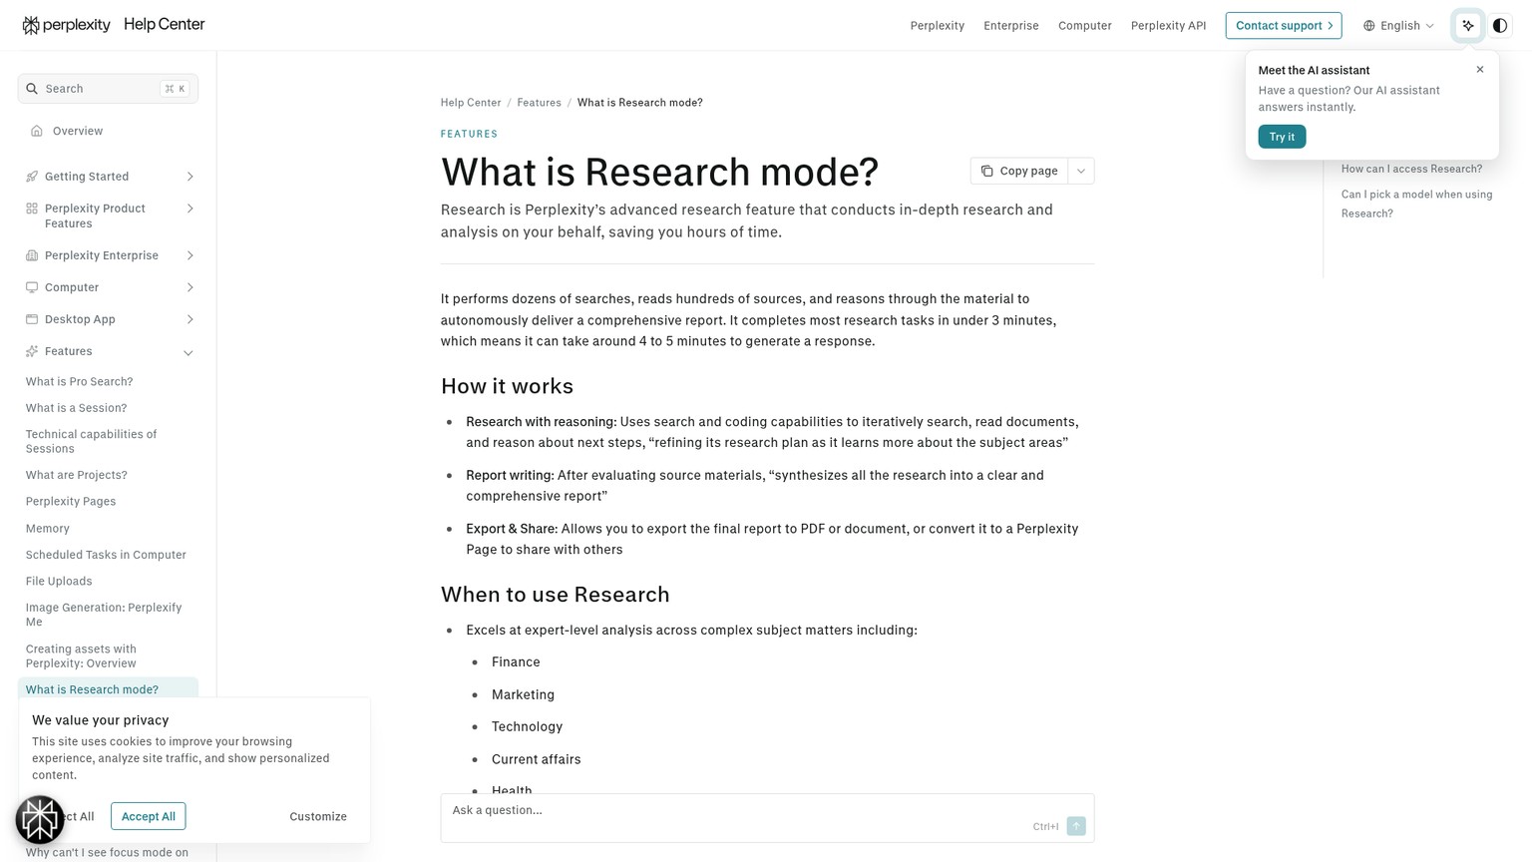This screenshot has height=862, width=1532.
Task: Click the Getting Started rocket icon
Action: (x=32, y=177)
